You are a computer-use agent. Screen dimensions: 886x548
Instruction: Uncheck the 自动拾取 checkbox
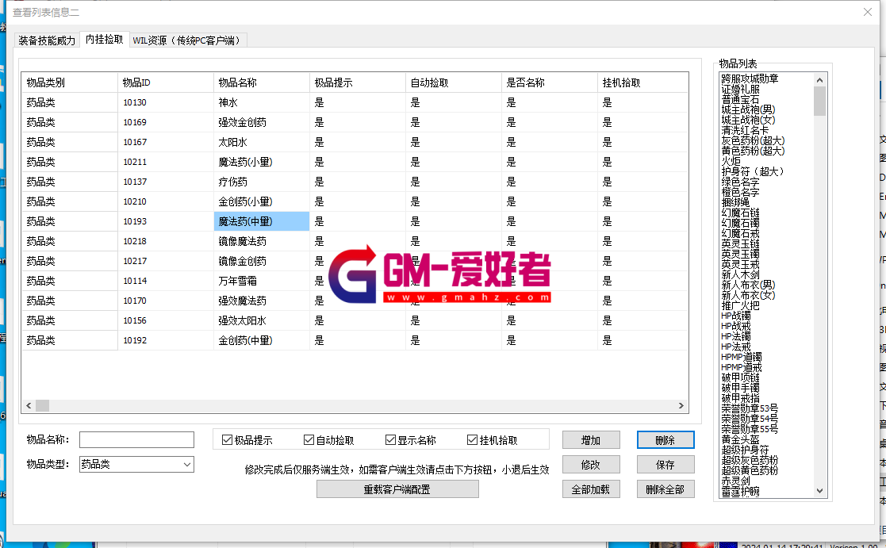(309, 440)
